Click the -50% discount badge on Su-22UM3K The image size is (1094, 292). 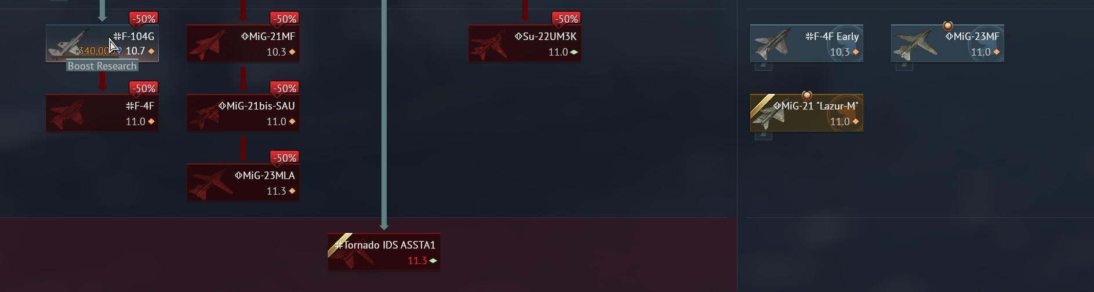point(566,19)
